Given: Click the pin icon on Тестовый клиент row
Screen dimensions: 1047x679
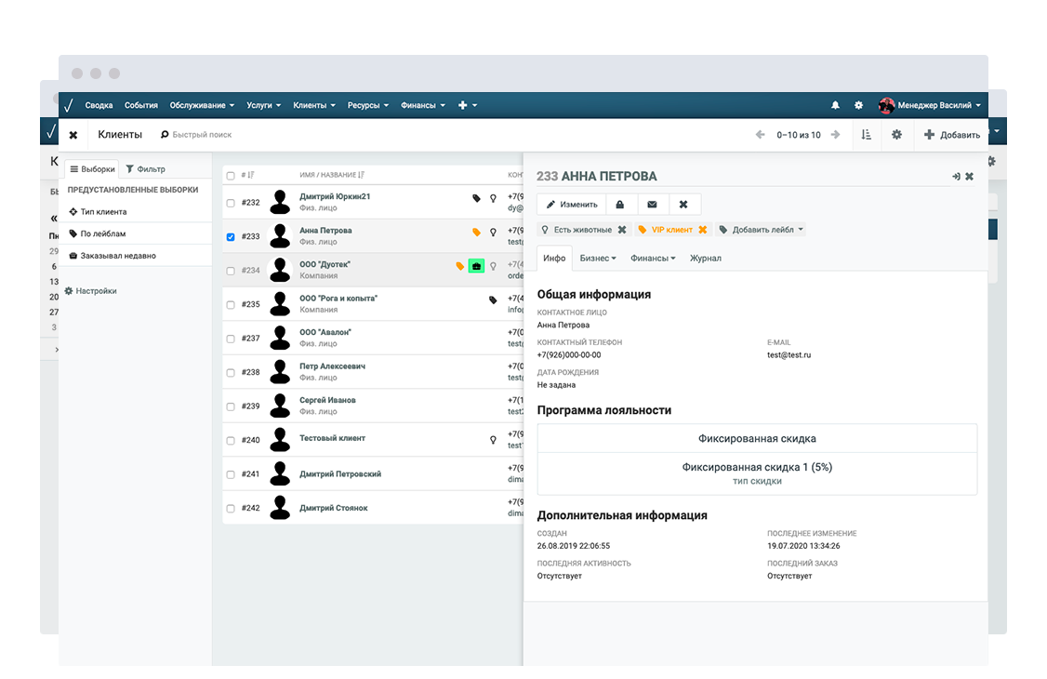Looking at the screenshot, I should click(x=493, y=440).
